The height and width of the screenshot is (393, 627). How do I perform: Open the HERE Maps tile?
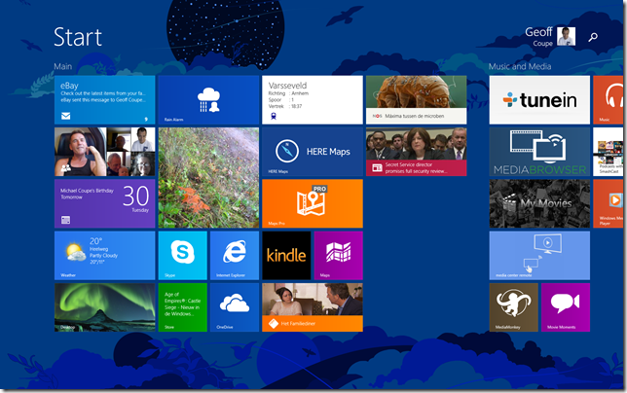[x=312, y=152]
